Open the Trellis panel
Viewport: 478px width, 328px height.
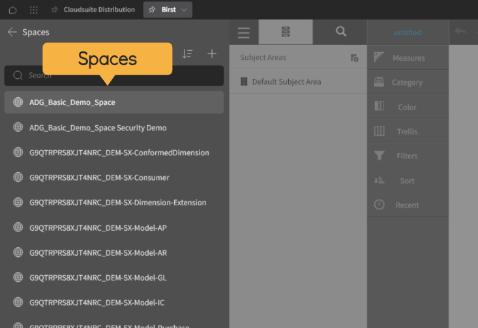click(408, 131)
